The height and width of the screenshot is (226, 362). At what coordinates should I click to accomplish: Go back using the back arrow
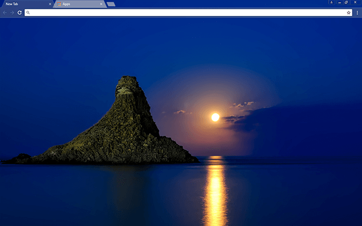point(5,12)
